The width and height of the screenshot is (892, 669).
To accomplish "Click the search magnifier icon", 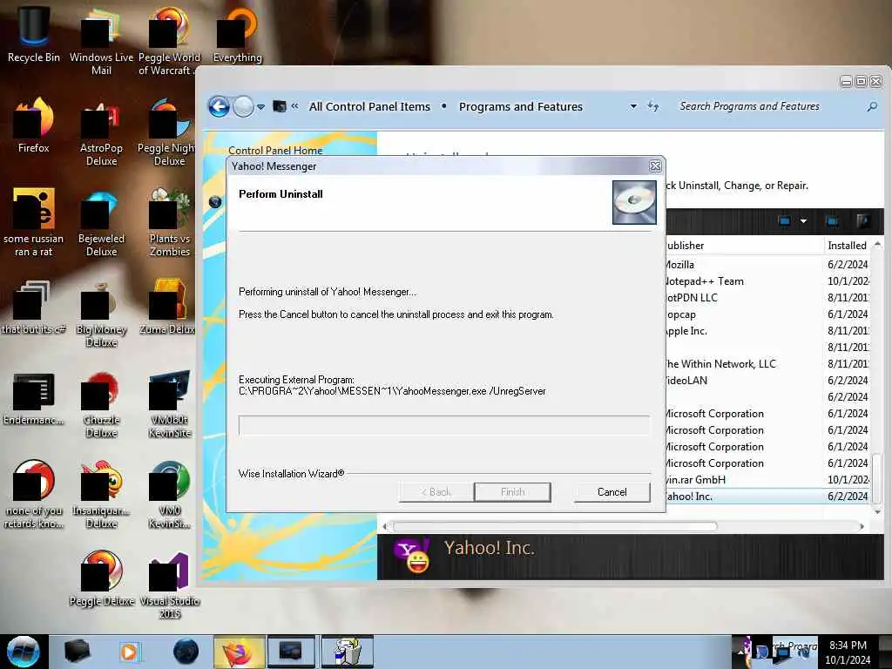I will [x=872, y=106].
